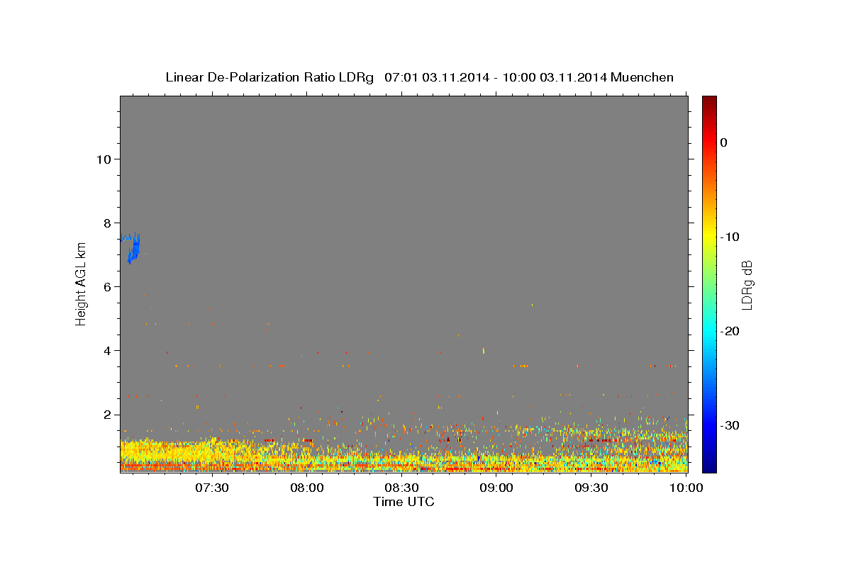Select the 10:00 time tick label
This screenshot has width=851, height=567.
(x=686, y=488)
